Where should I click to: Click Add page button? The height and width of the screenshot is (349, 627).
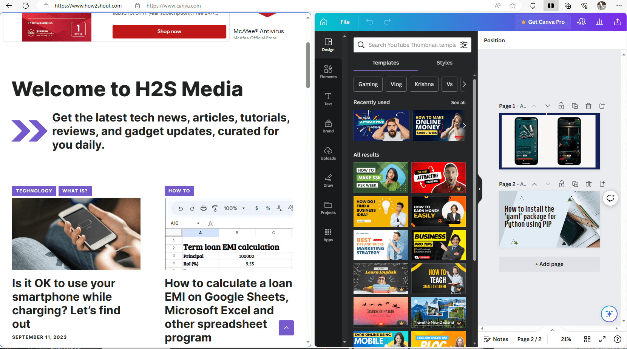pyautogui.click(x=549, y=264)
